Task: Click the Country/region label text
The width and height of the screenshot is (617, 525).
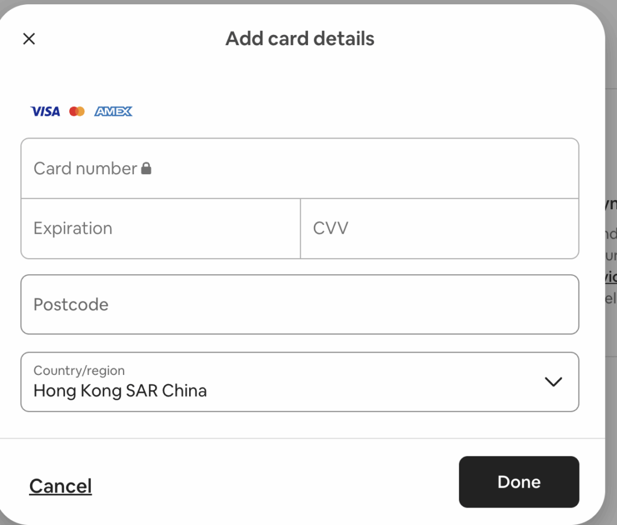Action: point(79,371)
